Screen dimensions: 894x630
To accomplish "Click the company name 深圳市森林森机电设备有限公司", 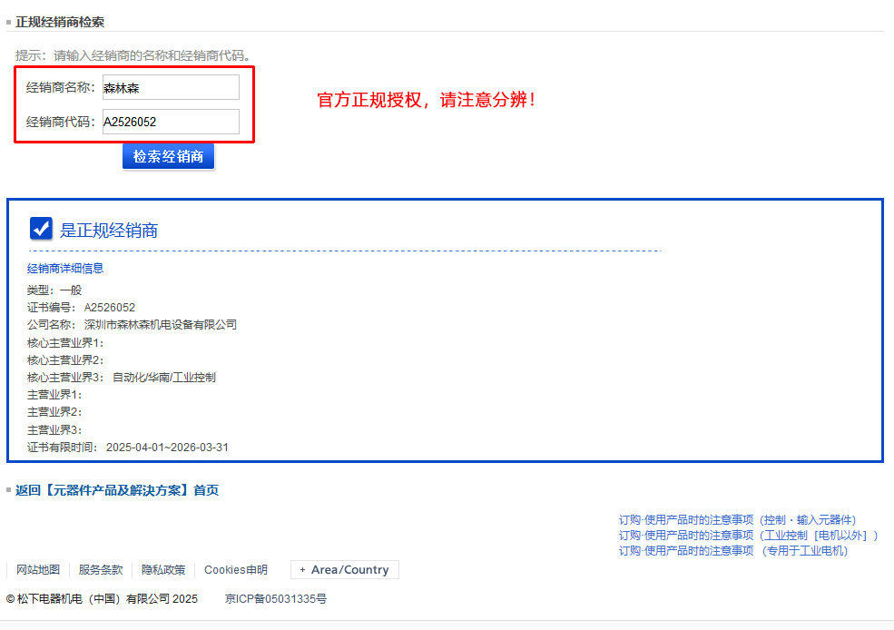I will tap(161, 325).
